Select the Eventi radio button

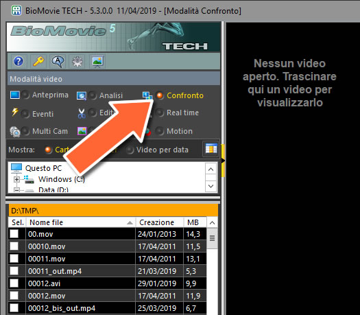[x=25, y=114]
